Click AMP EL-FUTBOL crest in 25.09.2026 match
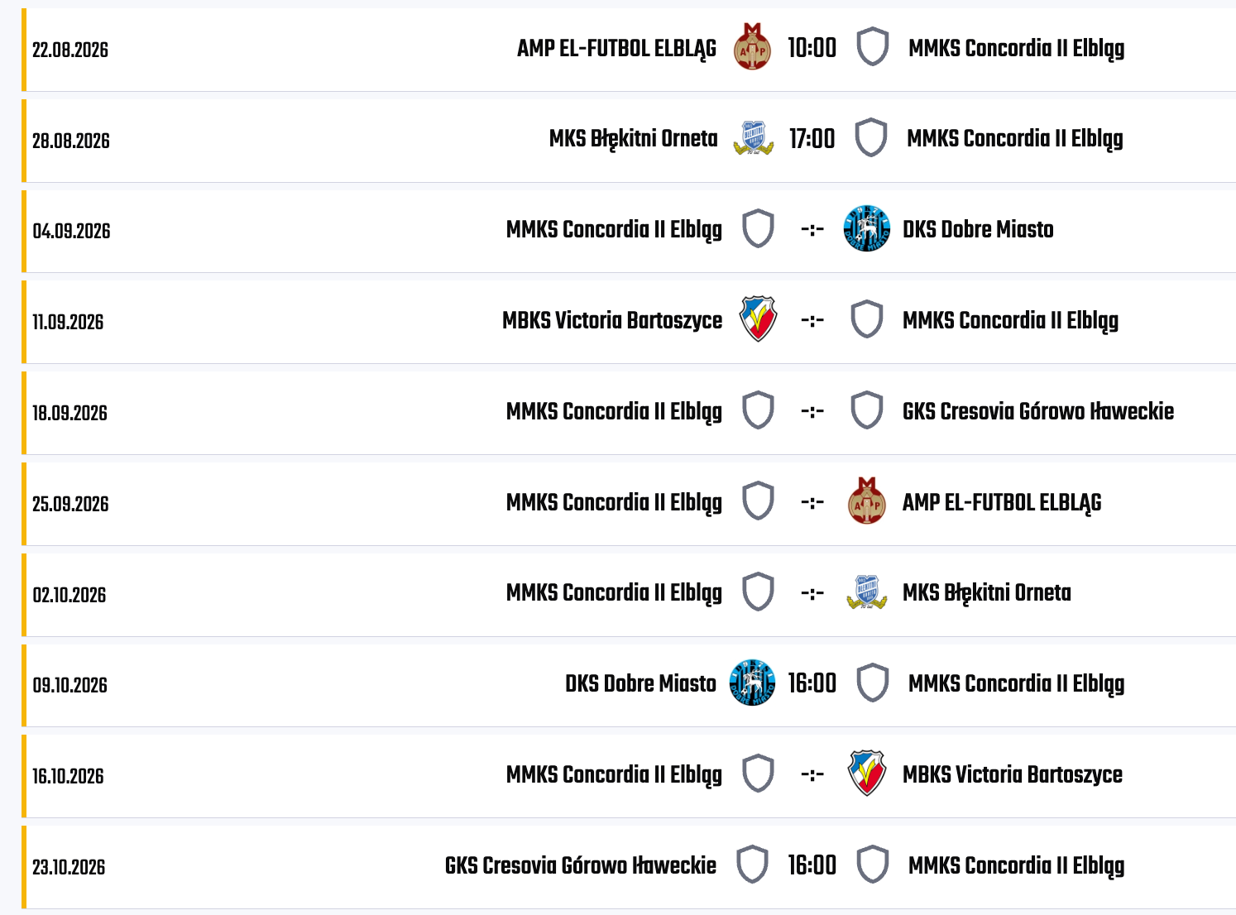The width and height of the screenshot is (1236, 915). 867,501
